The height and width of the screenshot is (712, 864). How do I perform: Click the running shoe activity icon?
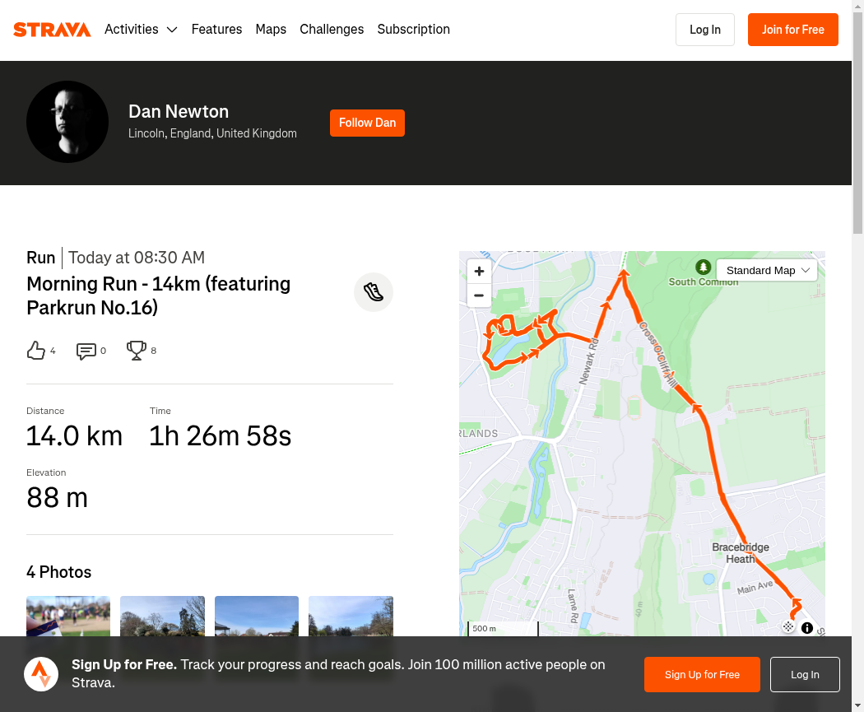[374, 292]
